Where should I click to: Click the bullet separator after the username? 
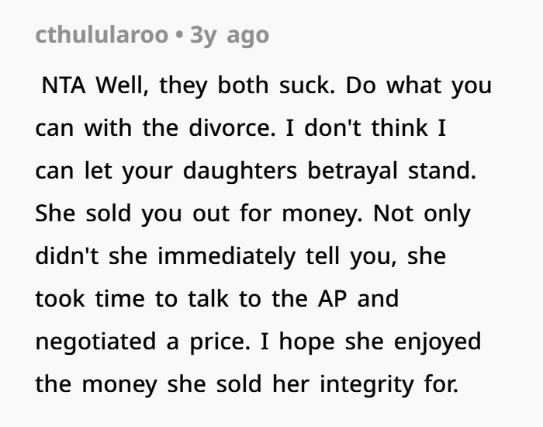pos(179,35)
